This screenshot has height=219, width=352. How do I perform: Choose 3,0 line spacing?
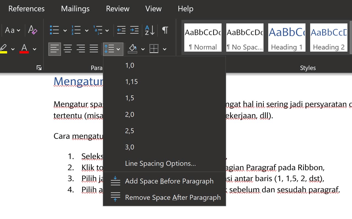[164, 147]
